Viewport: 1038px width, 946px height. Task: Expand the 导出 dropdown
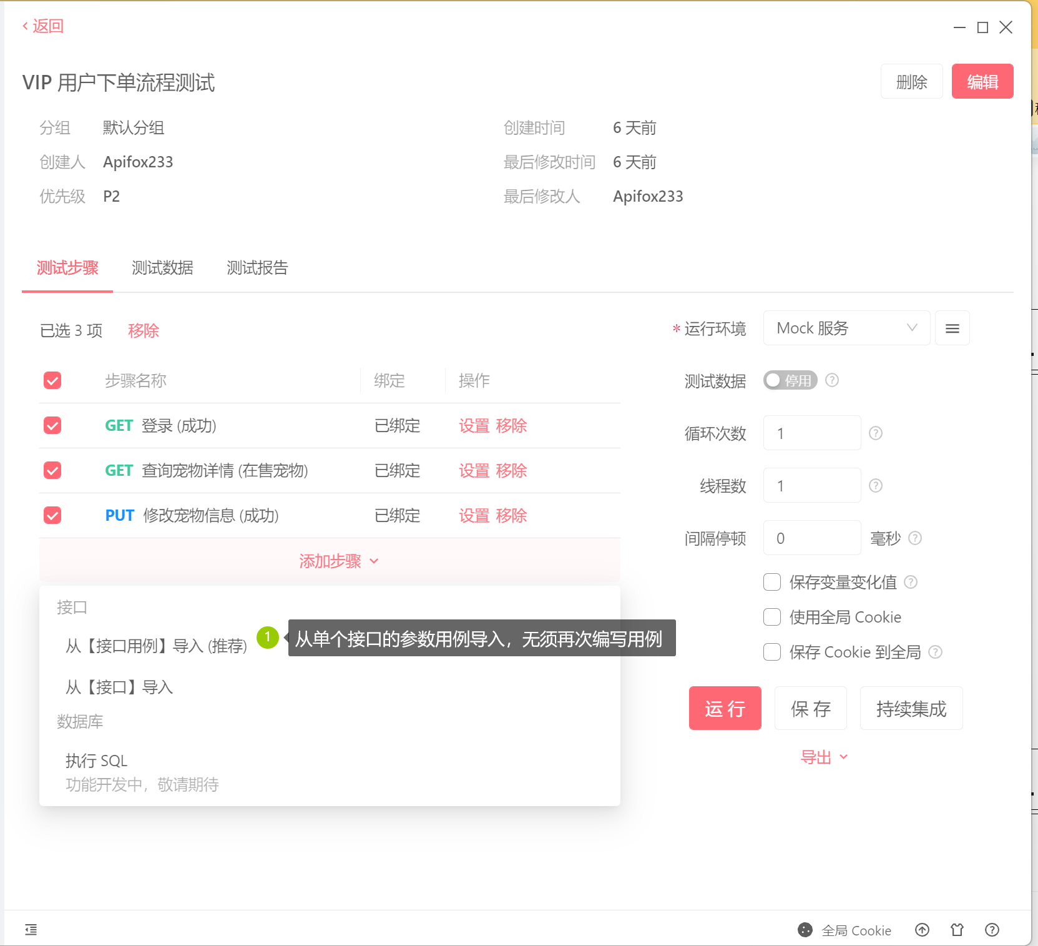click(x=824, y=757)
